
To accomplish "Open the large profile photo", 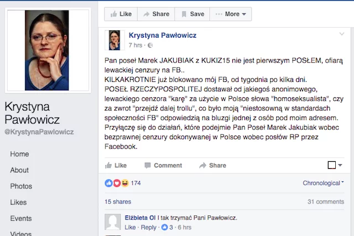I will [x=47, y=50].
